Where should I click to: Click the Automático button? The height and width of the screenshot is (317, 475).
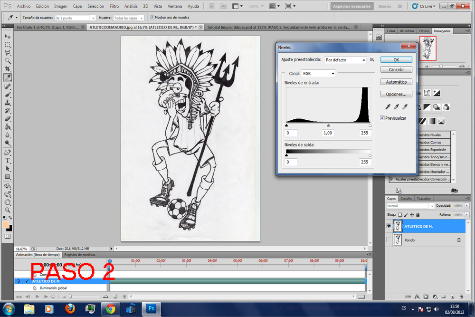(396, 82)
